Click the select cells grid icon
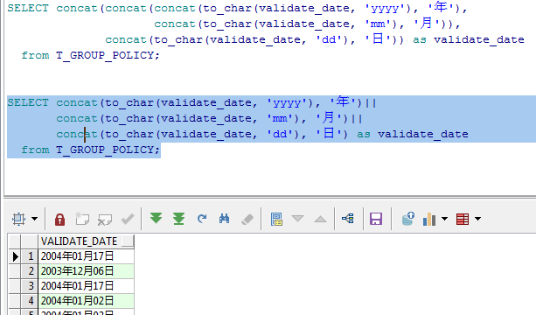 click(x=19, y=219)
